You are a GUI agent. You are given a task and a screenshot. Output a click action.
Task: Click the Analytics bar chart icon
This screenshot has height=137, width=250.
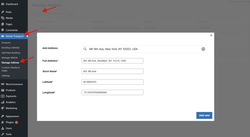coord(3,102)
